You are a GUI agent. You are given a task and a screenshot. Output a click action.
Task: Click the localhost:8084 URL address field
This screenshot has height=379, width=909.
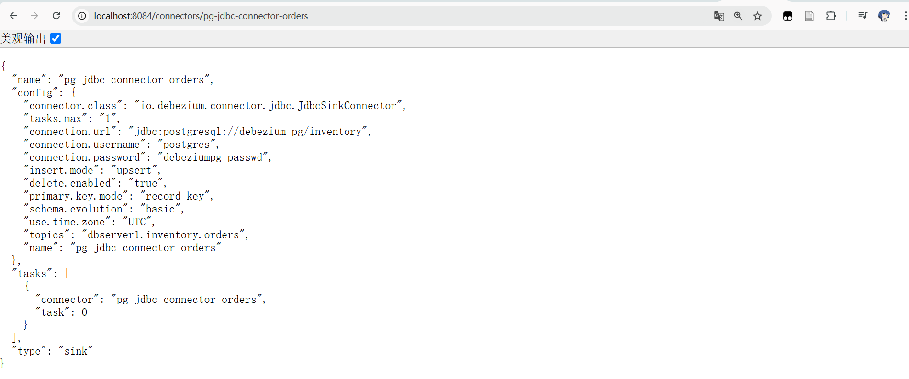coord(201,16)
